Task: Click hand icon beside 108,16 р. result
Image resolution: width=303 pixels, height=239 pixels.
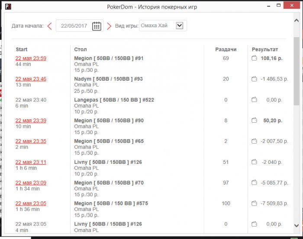Action: point(255,58)
